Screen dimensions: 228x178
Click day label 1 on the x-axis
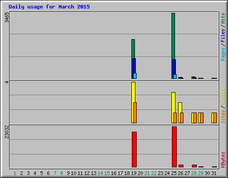15,173
